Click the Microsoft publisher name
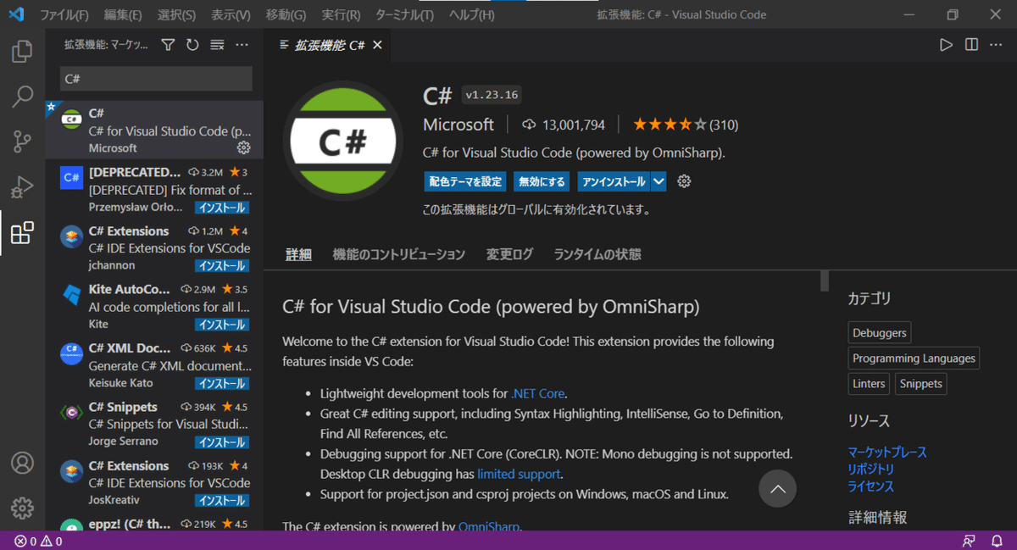This screenshot has width=1017, height=550. (x=458, y=125)
